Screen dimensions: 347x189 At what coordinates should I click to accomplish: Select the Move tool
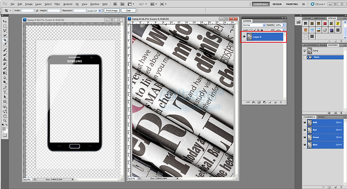pos(5,21)
